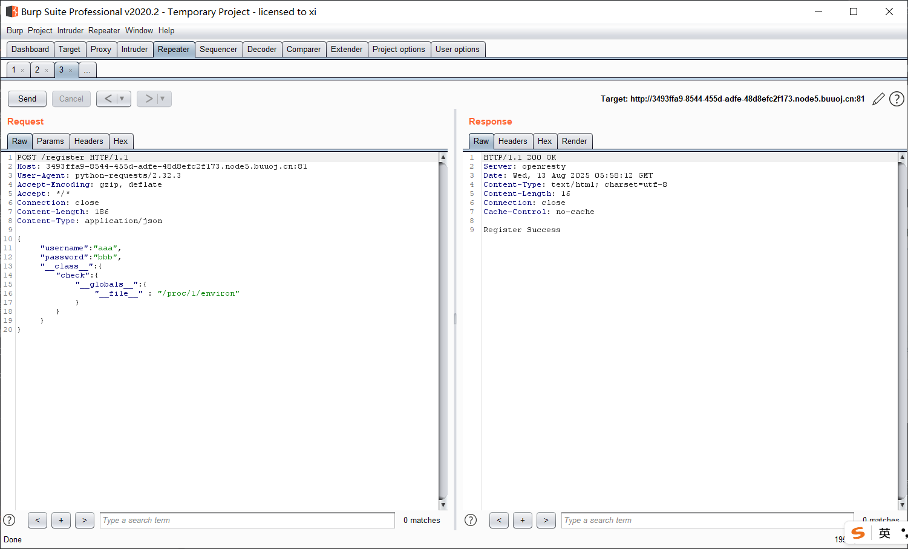This screenshot has height=549, width=908.
Task: Open the Burp menu
Action: pyautogui.click(x=15, y=30)
